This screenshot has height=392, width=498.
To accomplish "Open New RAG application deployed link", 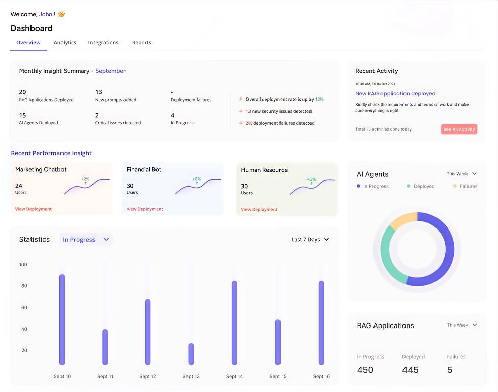I will [x=395, y=93].
